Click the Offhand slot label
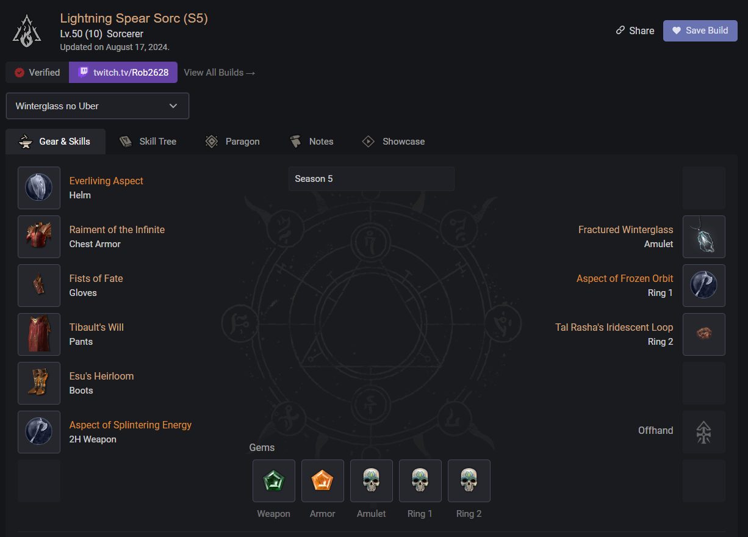The height and width of the screenshot is (537, 748). click(656, 430)
